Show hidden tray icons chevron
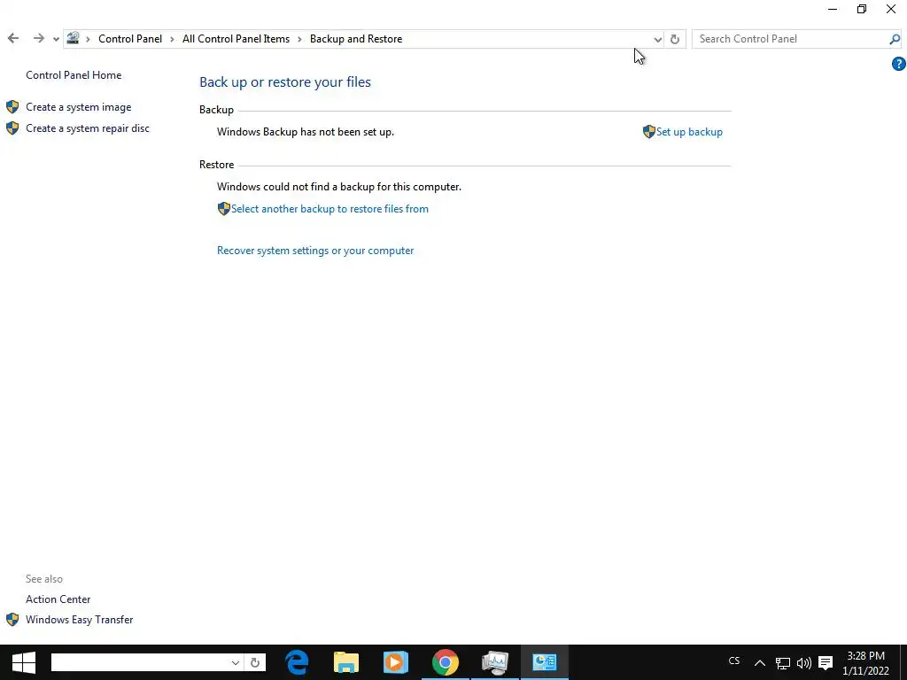Screen dimensions: 907x680 point(759,663)
